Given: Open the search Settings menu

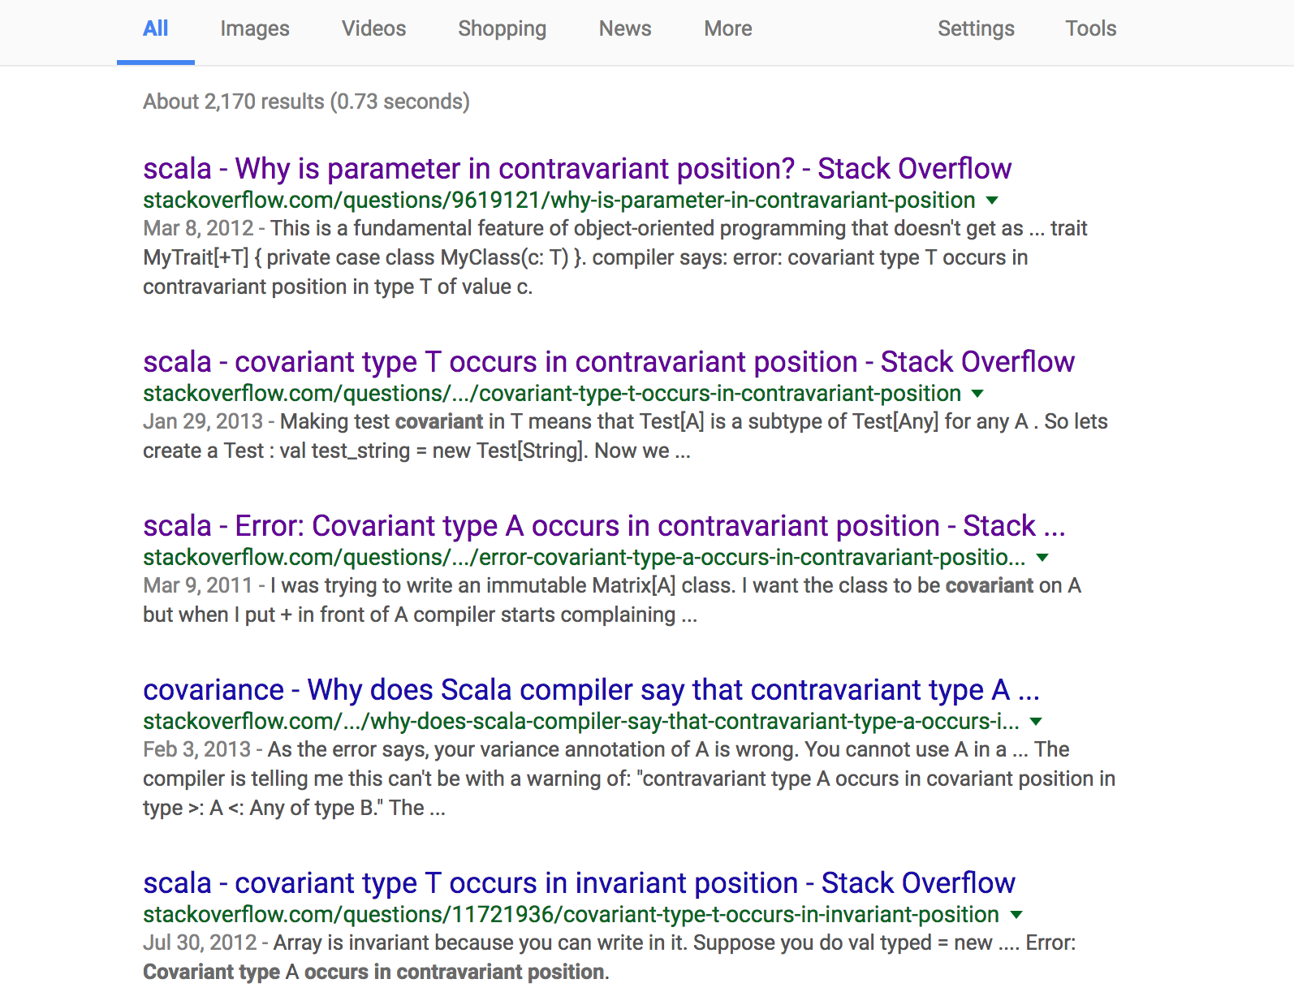Looking at the screenshot, I should 976,28.
